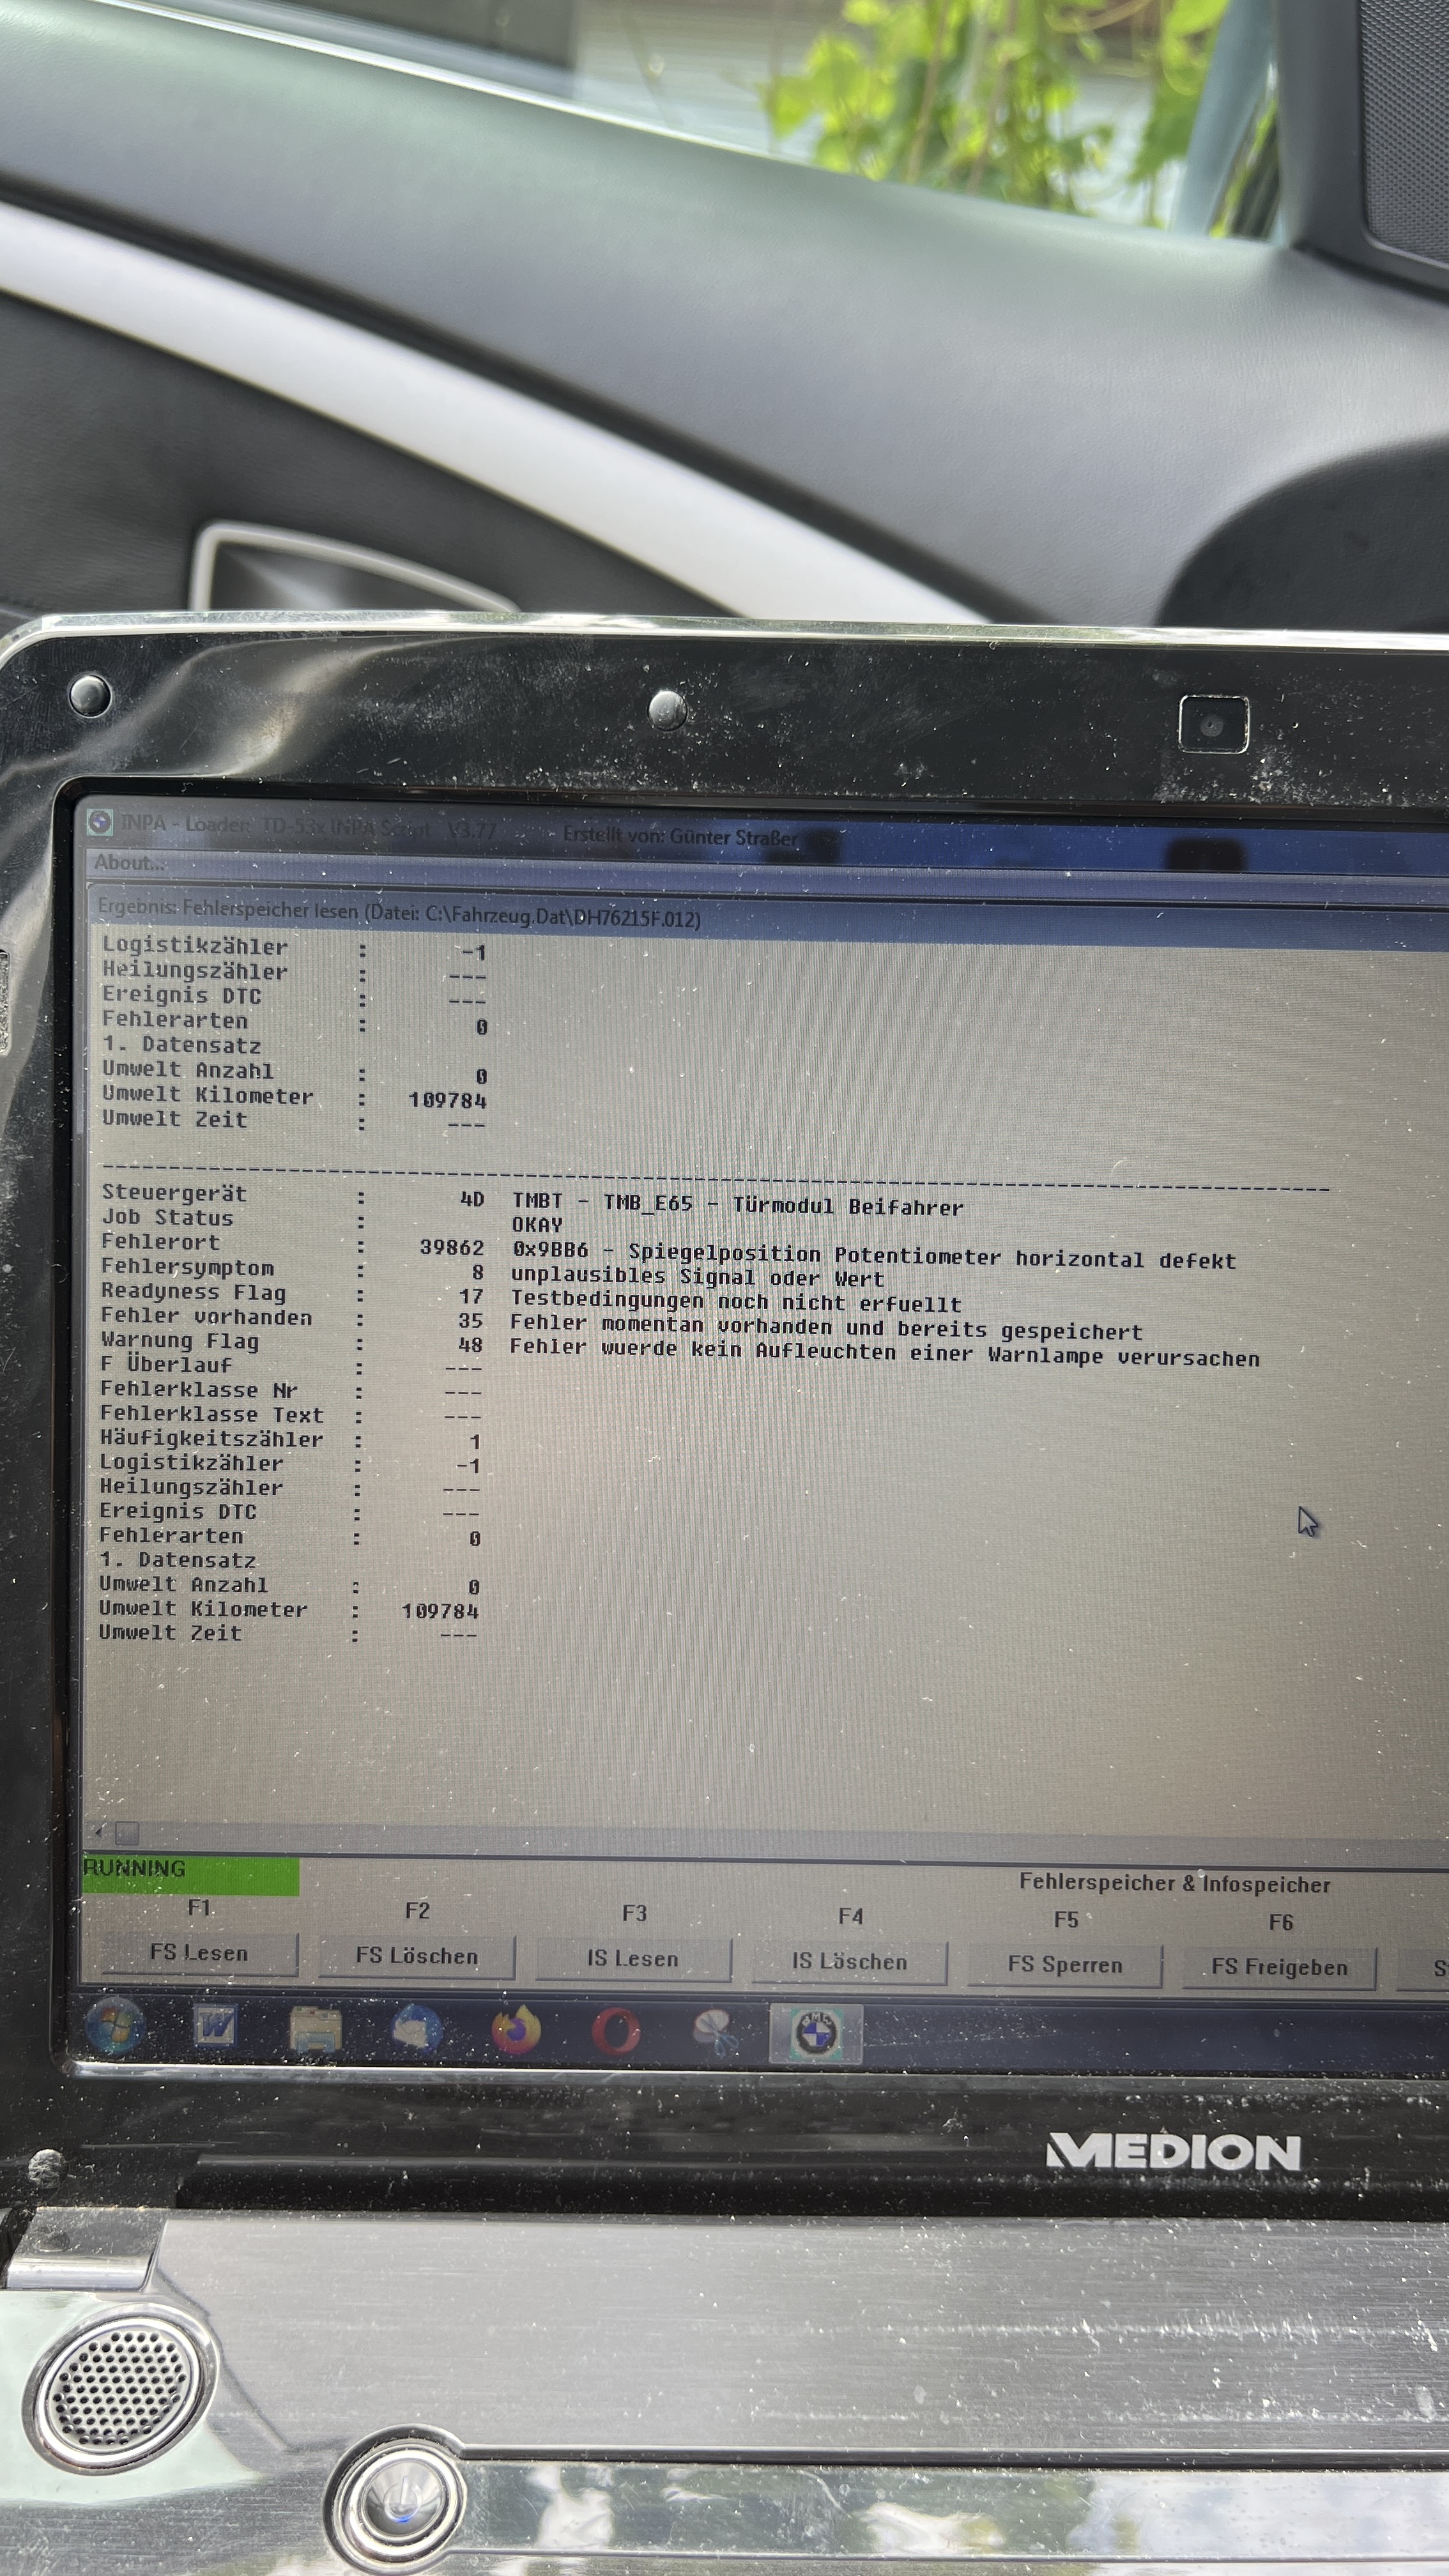The width and height of the screenshot is (1449, 2576).
Task: Click the Ergebnis Fehlerspeicher lesen title bar
Action: pyautogui.click(x=400, y=913)
